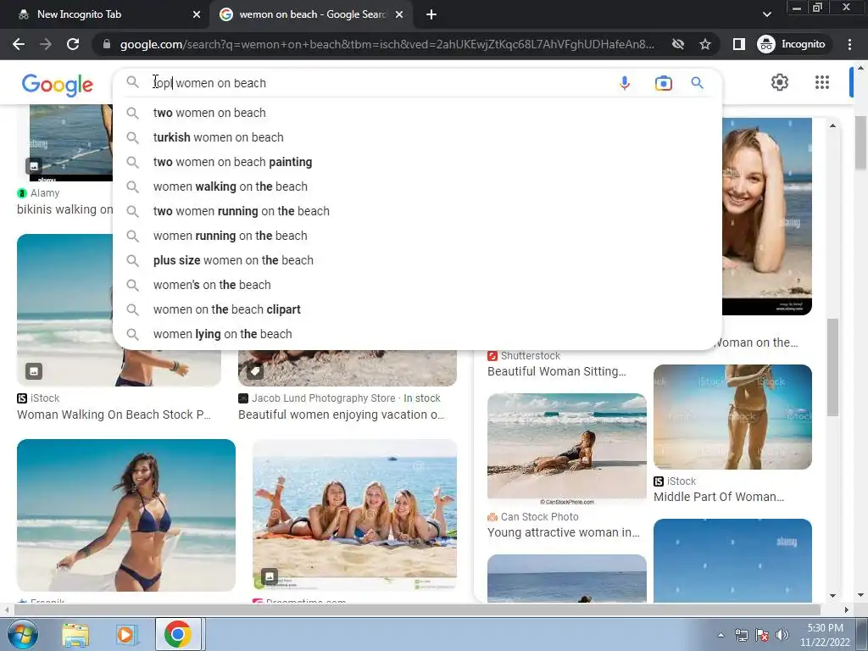Bookmark this page with star icon

[x=704, y=44]
